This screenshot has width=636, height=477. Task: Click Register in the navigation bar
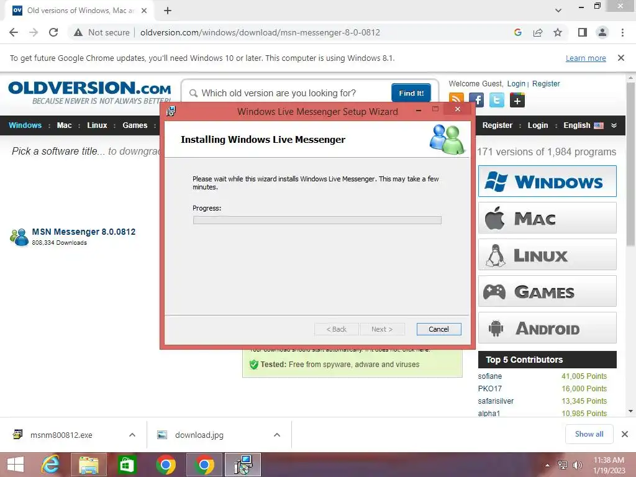(497, 125)
